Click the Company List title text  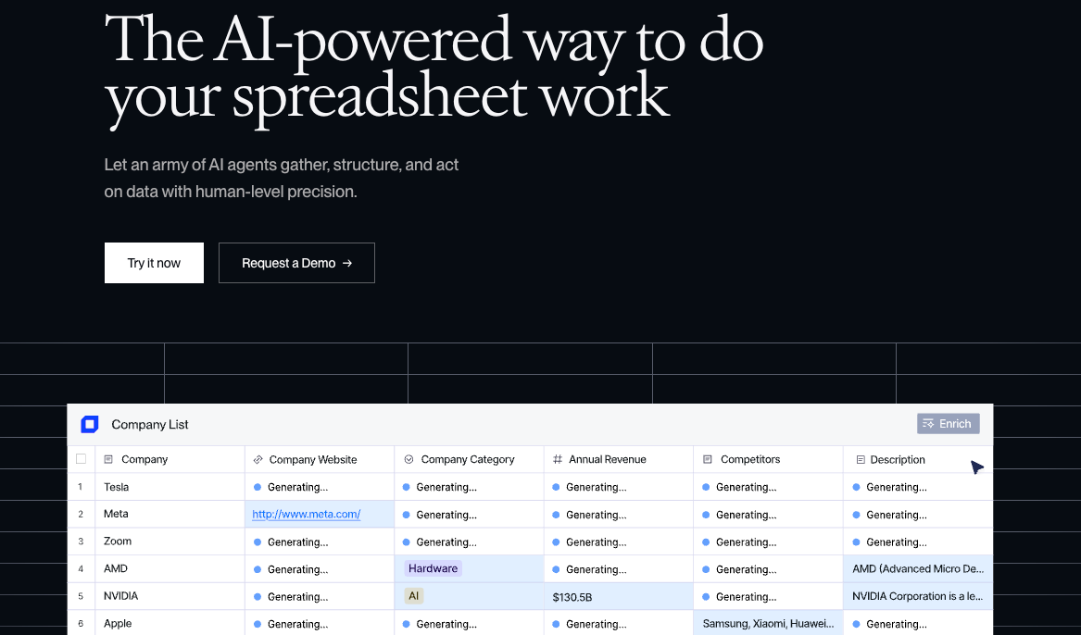(x=150, y=424)
